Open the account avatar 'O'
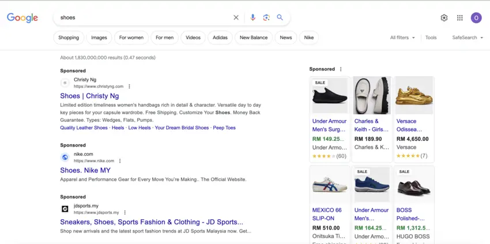 [476, 18]
